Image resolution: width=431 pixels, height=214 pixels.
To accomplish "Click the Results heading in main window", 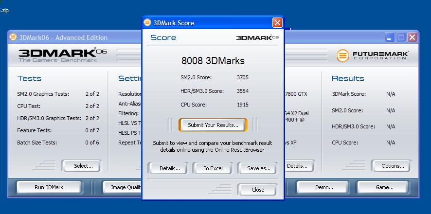I will (x=348, y=78).
